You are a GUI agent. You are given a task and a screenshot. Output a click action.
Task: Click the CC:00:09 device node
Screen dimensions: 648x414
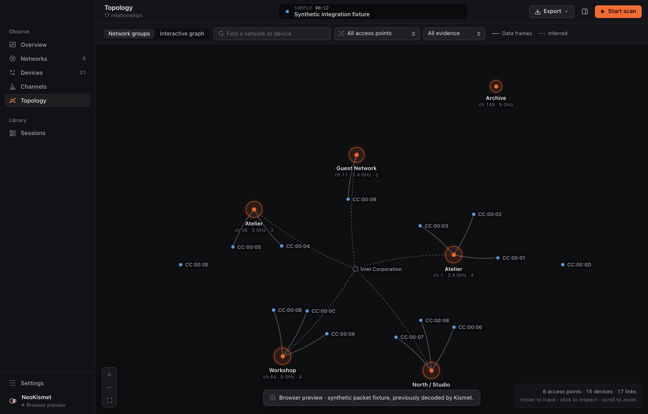pos(348,199)
